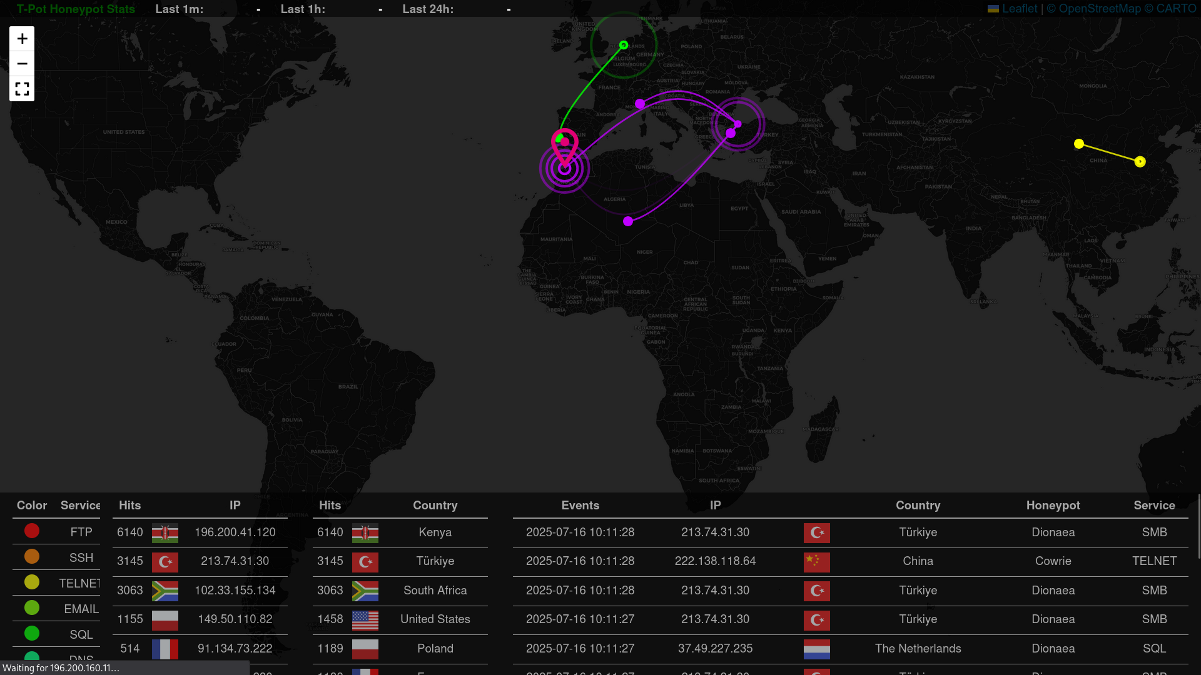The image size is (1201, 675).
Task: Open the CARTO attribution link
Action: (x=1176, y=9)
